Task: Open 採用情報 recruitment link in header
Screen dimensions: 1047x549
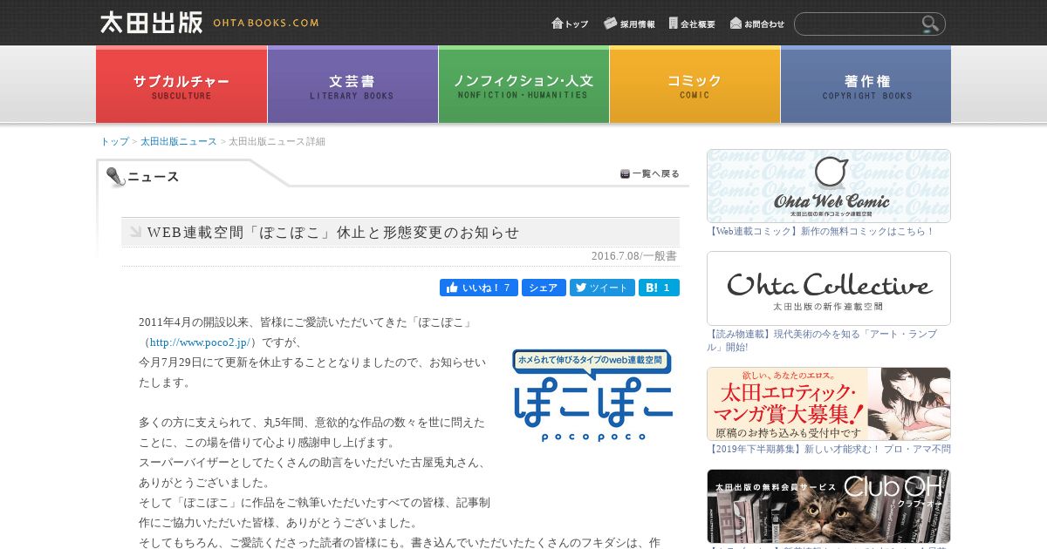Action: pyautogui.click(x=629, y=24)
